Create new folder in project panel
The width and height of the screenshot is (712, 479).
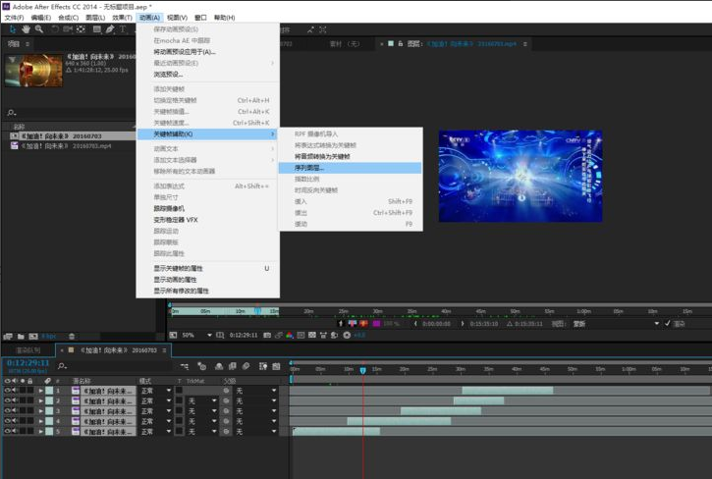pos(21,337)
